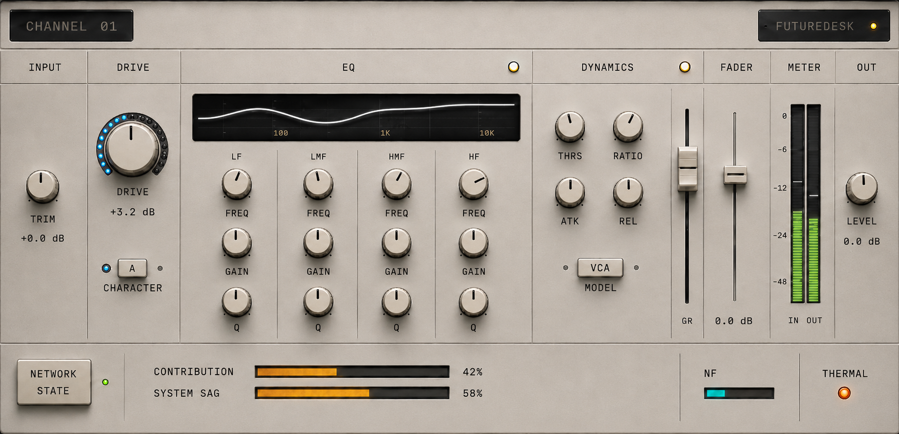Click the THERMAL indicator light

pos(844,393)
